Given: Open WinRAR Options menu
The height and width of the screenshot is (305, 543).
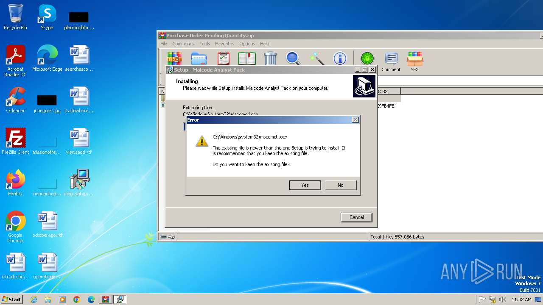Looking at the screenshot, I should tap(247, 44).
